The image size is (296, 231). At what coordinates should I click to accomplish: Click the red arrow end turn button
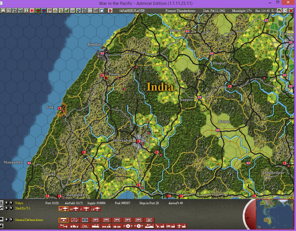[110, 11]
